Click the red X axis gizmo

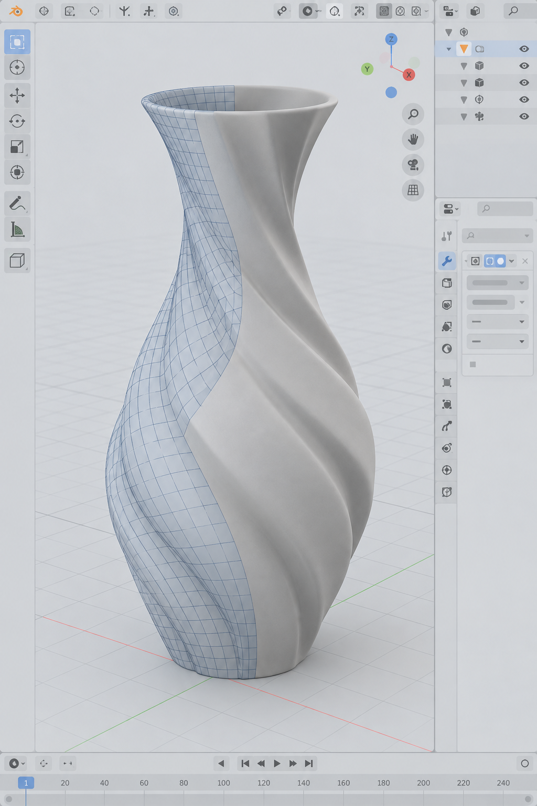click(409, 75)
